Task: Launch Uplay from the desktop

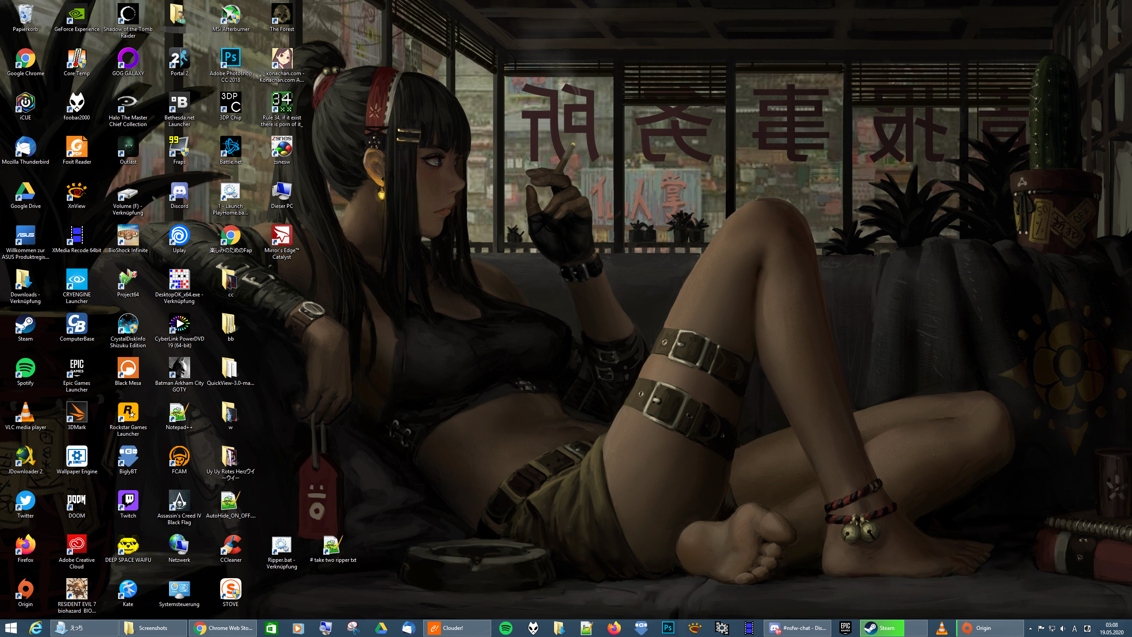Action: [x=179, y=235]
